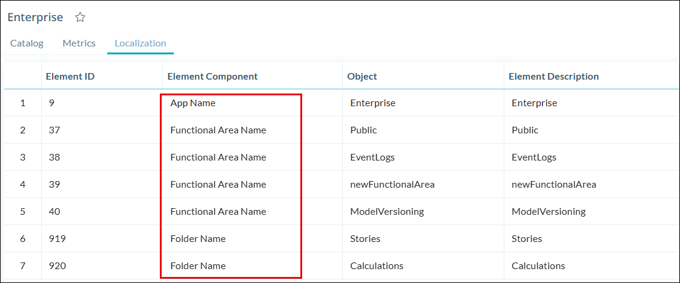Switch to the Catalog tab
Image resolution: width=680 pixels, height=283 pixels.
(27, 43)
